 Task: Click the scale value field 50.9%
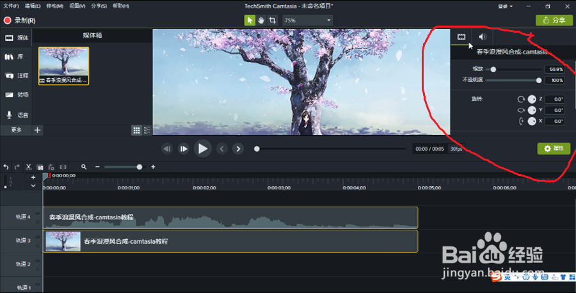[555, 69]
